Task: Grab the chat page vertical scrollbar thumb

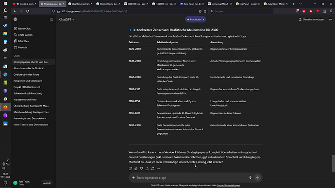Action: 333,163
